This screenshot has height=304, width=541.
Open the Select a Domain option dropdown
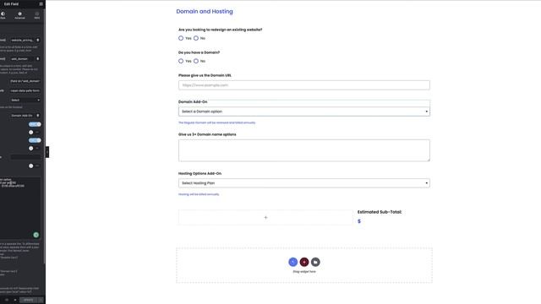[304, 111]
